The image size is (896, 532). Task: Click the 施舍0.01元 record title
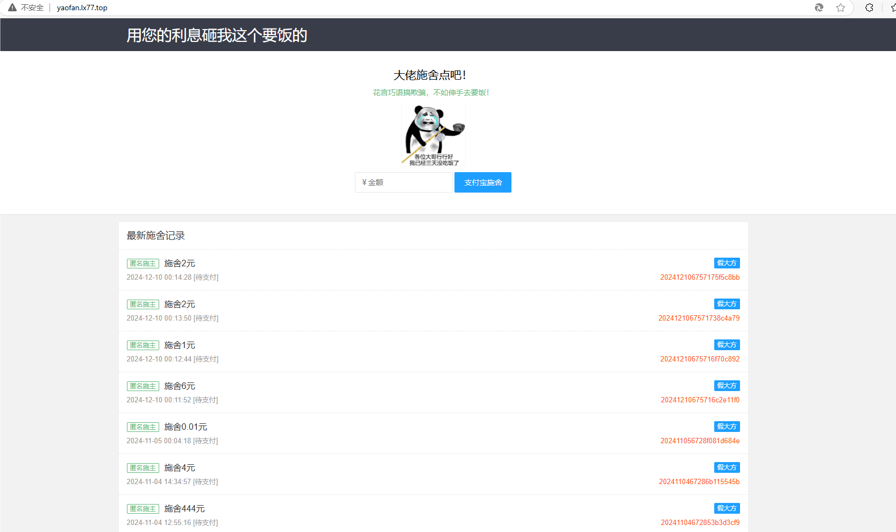tap(186, 427)
